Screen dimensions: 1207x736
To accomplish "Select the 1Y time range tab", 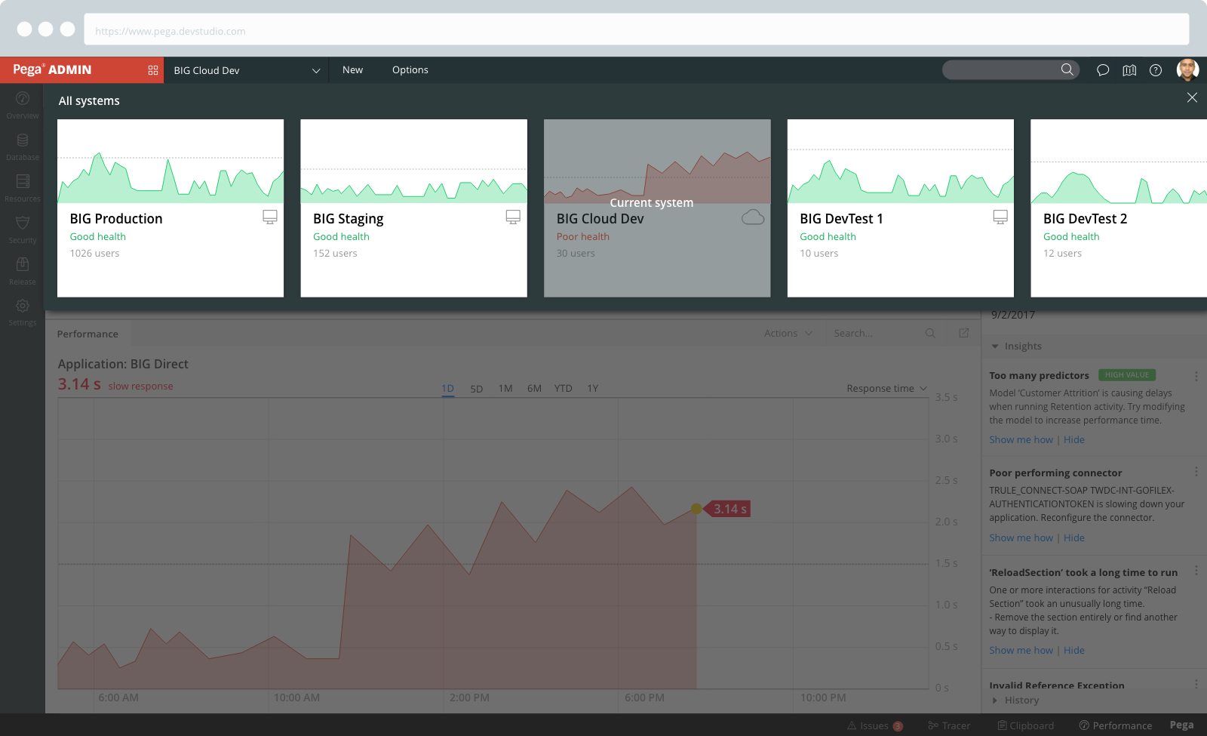I will [593, 388].
